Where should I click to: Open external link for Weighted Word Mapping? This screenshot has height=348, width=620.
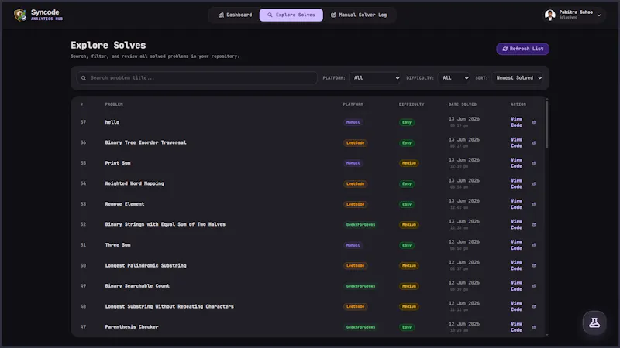coord(534,184)
